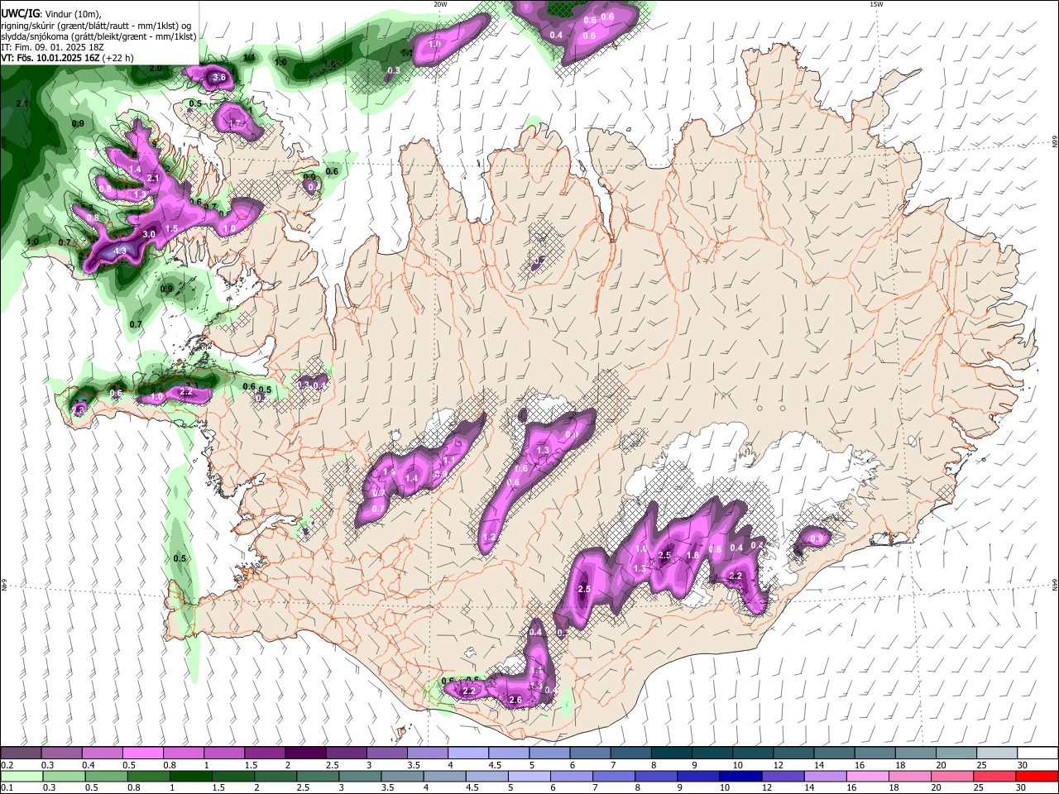Click the 3.0 precipitation value in Westfjords
Screen dimensions: 1059x794
(149, 235)
